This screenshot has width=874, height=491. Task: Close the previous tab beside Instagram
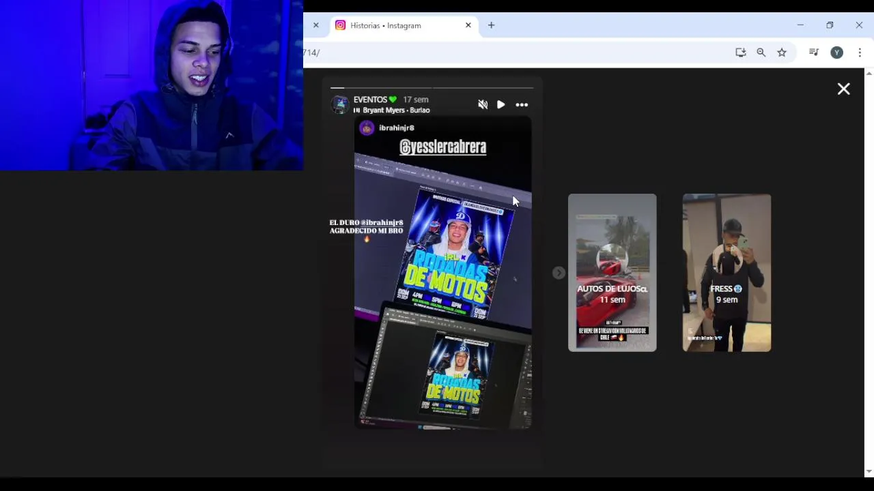pos(316,25)
